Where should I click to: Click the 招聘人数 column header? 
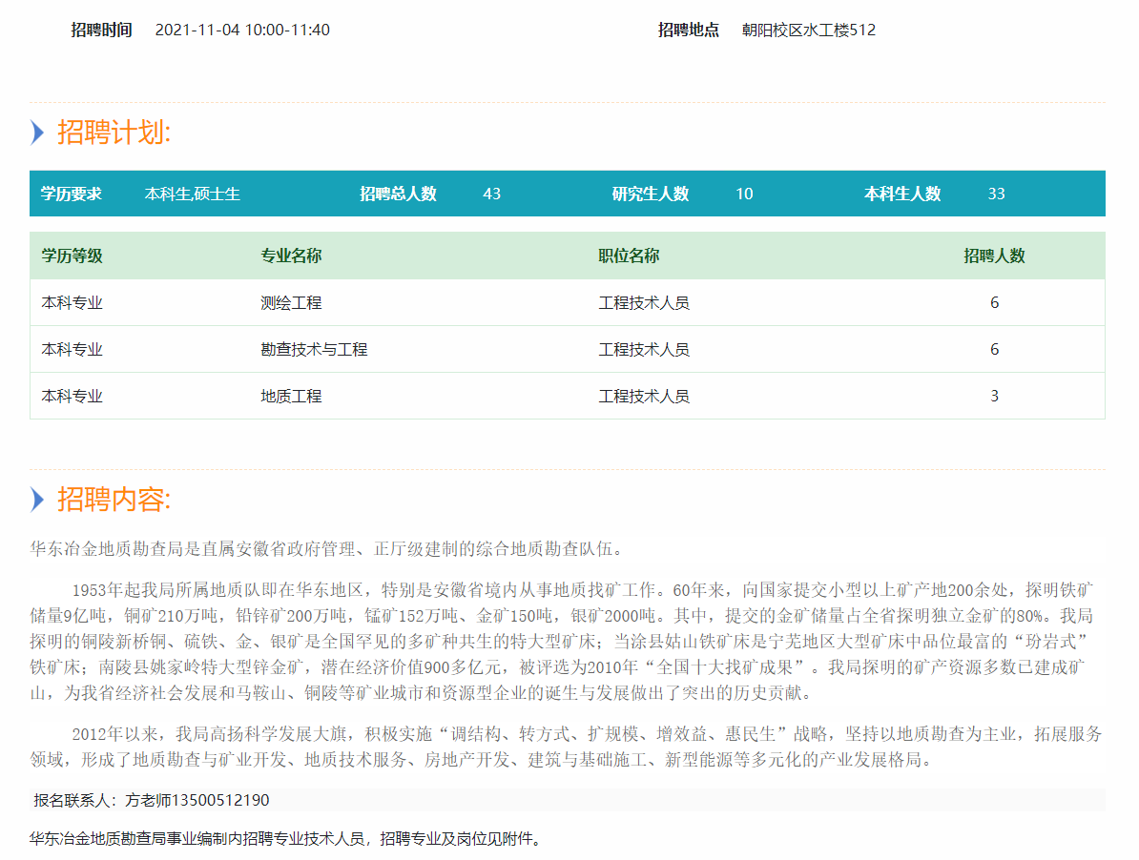point(994,256)
